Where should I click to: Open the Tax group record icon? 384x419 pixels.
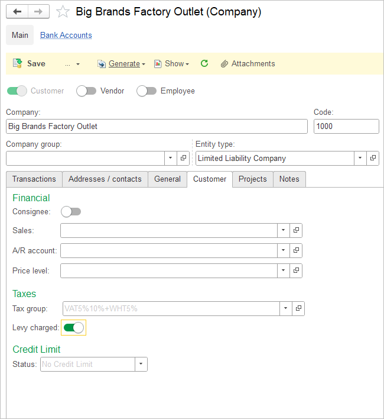[298, 308]
